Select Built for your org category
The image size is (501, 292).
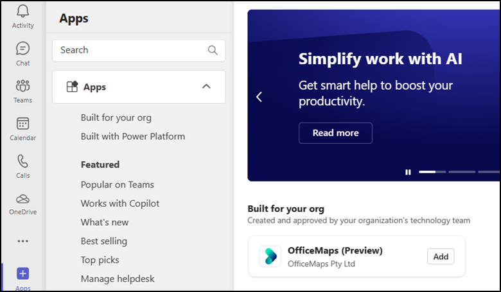[x=116, y=117]
